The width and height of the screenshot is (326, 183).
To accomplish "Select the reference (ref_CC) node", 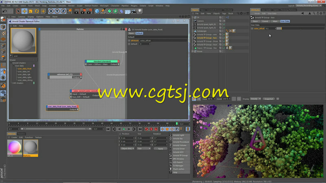I will point(65,74).
